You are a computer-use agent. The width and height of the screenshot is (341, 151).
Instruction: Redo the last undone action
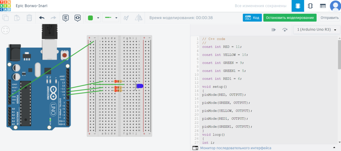tap(53, 18)
